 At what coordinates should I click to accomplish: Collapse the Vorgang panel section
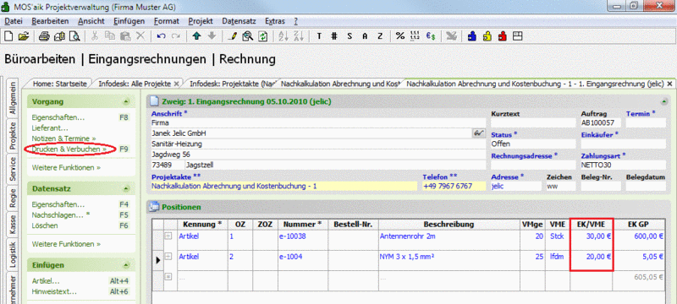click(x=125, y=102)
